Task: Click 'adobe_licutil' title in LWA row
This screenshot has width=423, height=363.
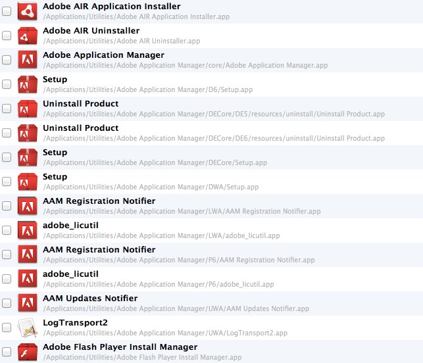Action: click(70, 226)
